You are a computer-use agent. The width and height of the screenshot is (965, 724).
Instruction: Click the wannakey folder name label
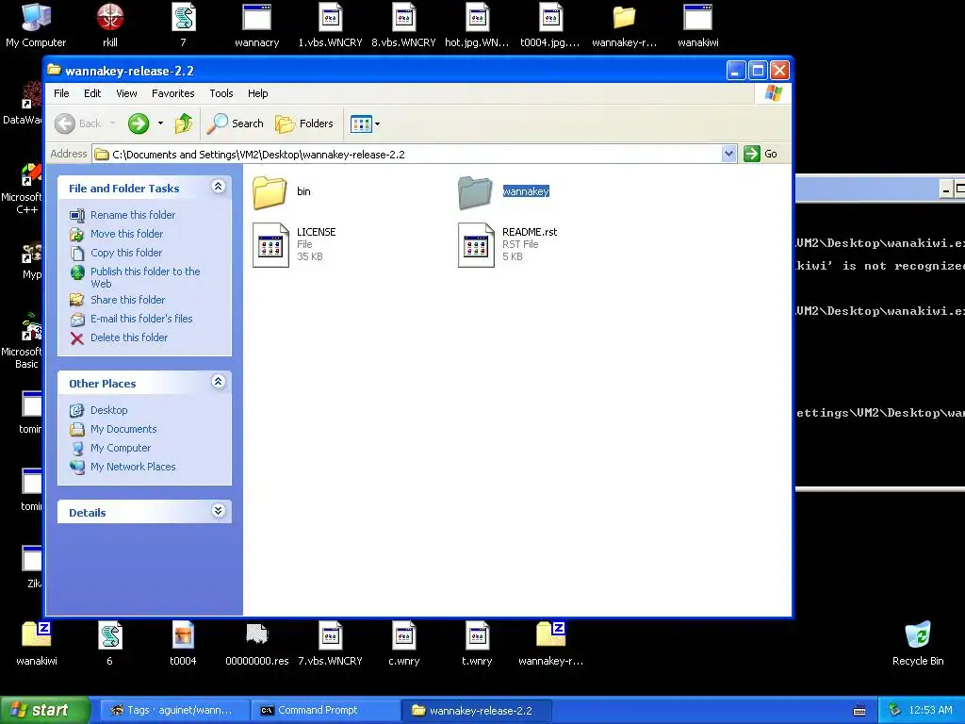point(526,191)
